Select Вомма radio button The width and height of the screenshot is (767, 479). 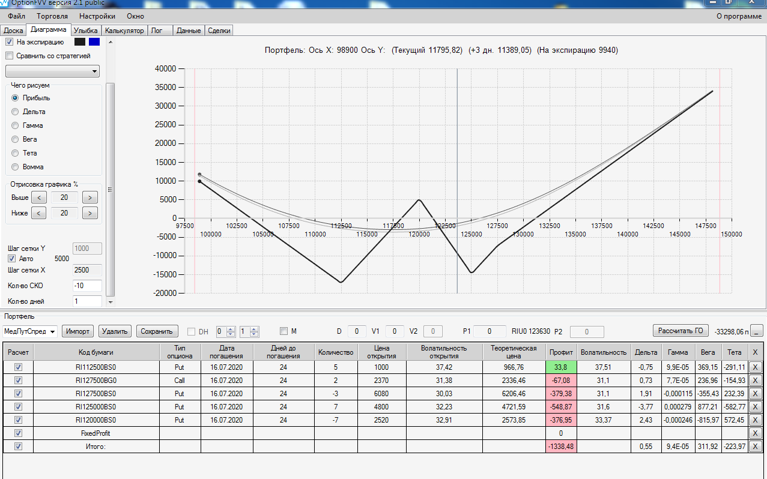coord(15,167)
